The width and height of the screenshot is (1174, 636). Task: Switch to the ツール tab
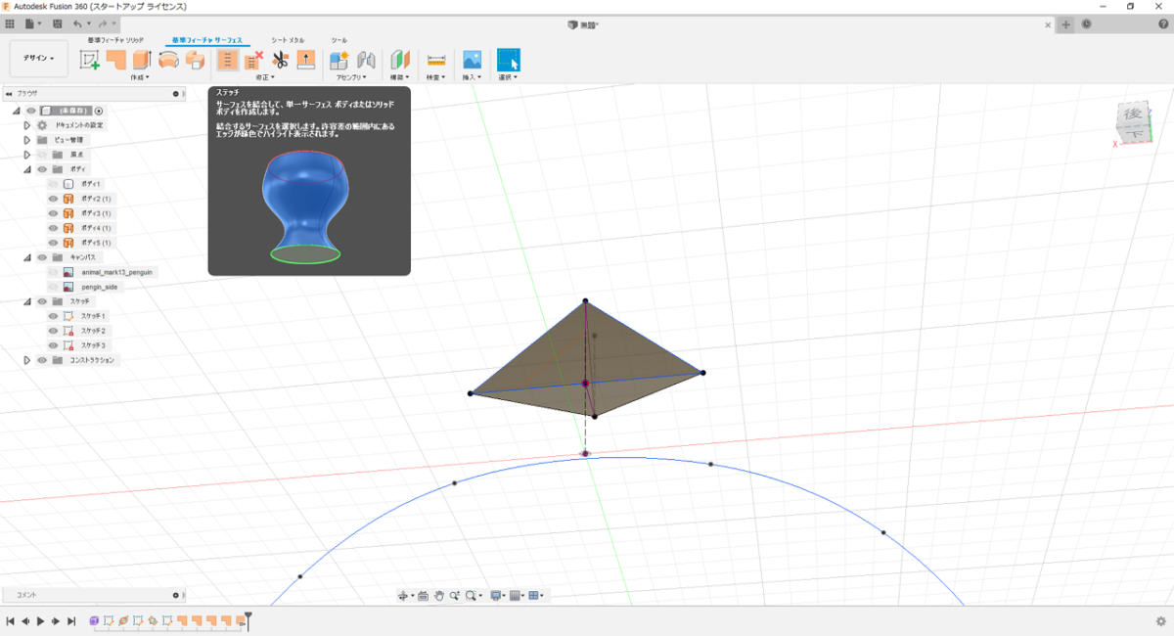[339, 40]
